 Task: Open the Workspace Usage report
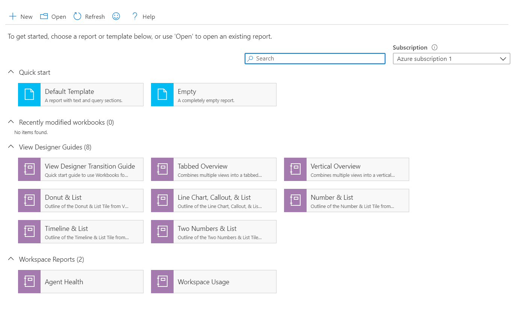point(213,281)
